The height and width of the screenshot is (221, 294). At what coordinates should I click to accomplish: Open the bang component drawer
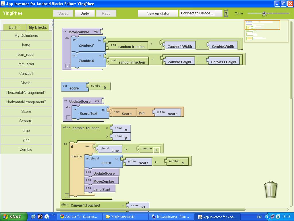pyautogui.click(x=26, y=45)
